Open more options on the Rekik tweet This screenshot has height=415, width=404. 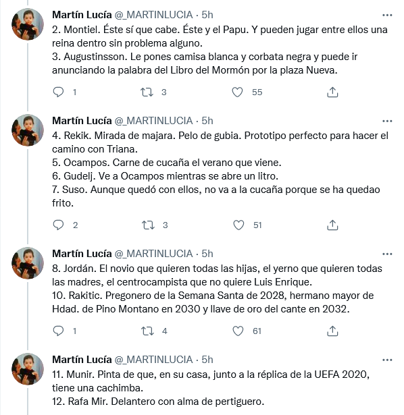point(387,121)
